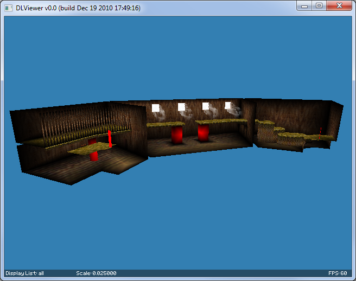Click the rightmost white square on the wall
This screenshot has width=356, height=281.
pyautogui.click(x=228, y=105)
